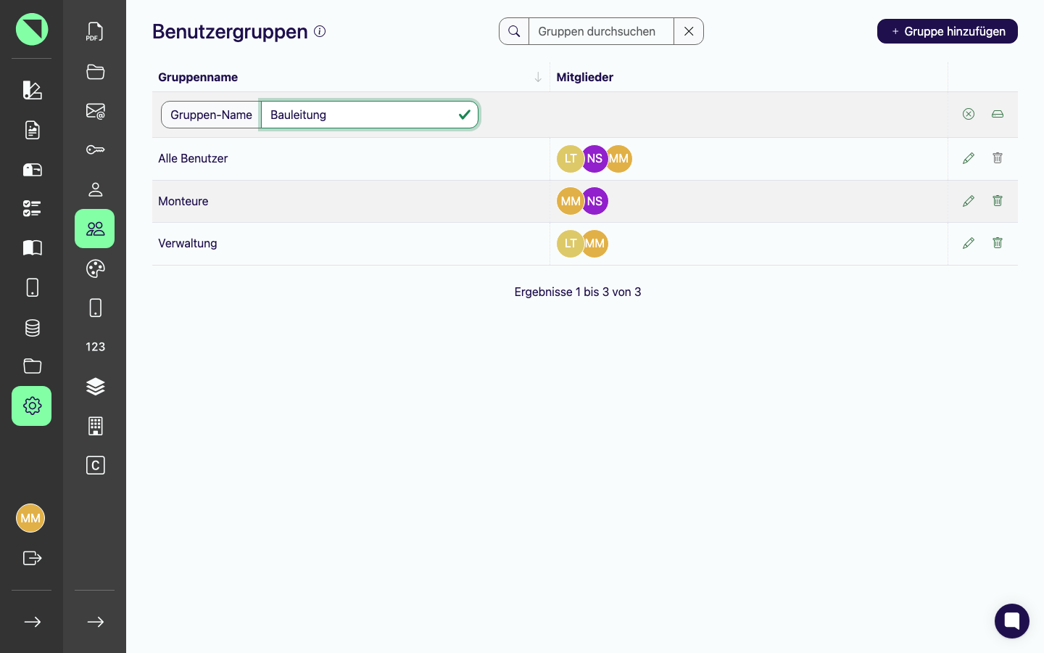Screen dimensions: 1044x653
Task: Open the color palette icon
Action: click(95, 268)
